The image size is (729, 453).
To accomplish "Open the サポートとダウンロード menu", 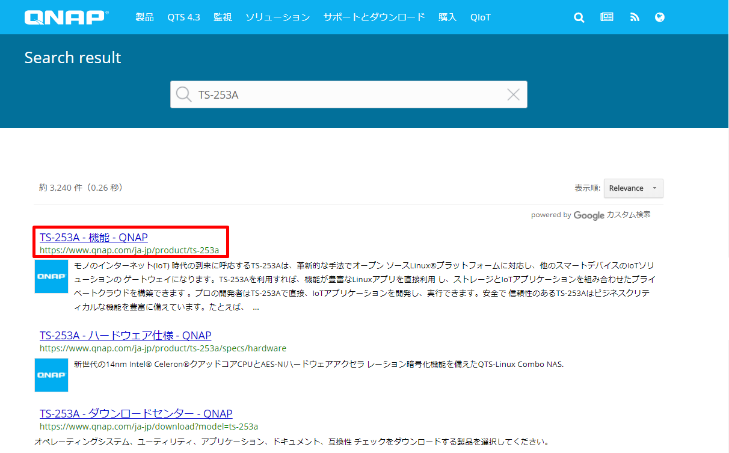I will 374,17.
